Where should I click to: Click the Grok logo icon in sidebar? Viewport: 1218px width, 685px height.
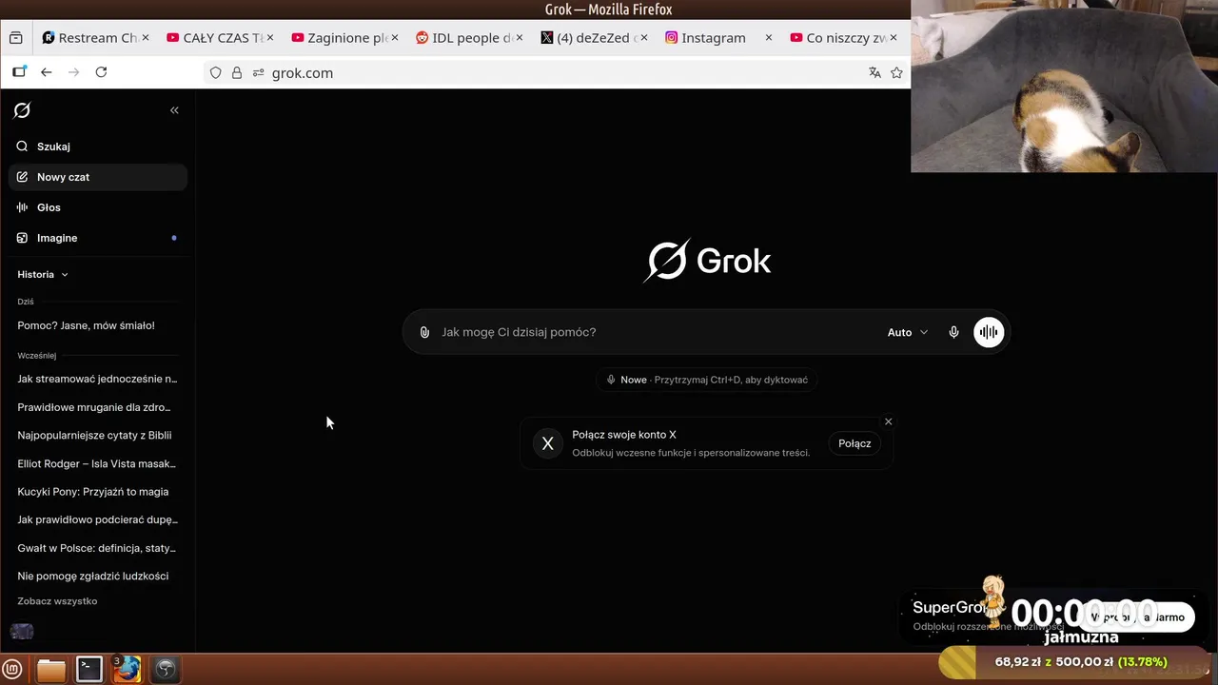(22, 110)
